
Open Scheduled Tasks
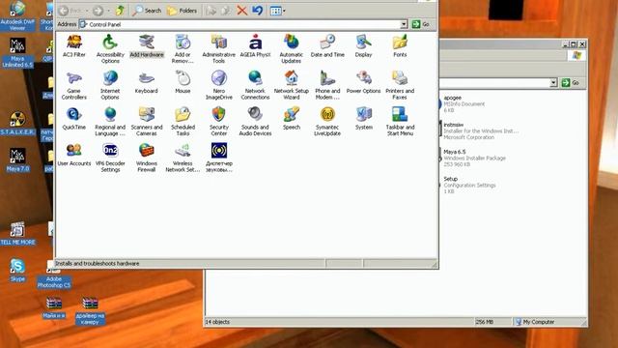183,121
